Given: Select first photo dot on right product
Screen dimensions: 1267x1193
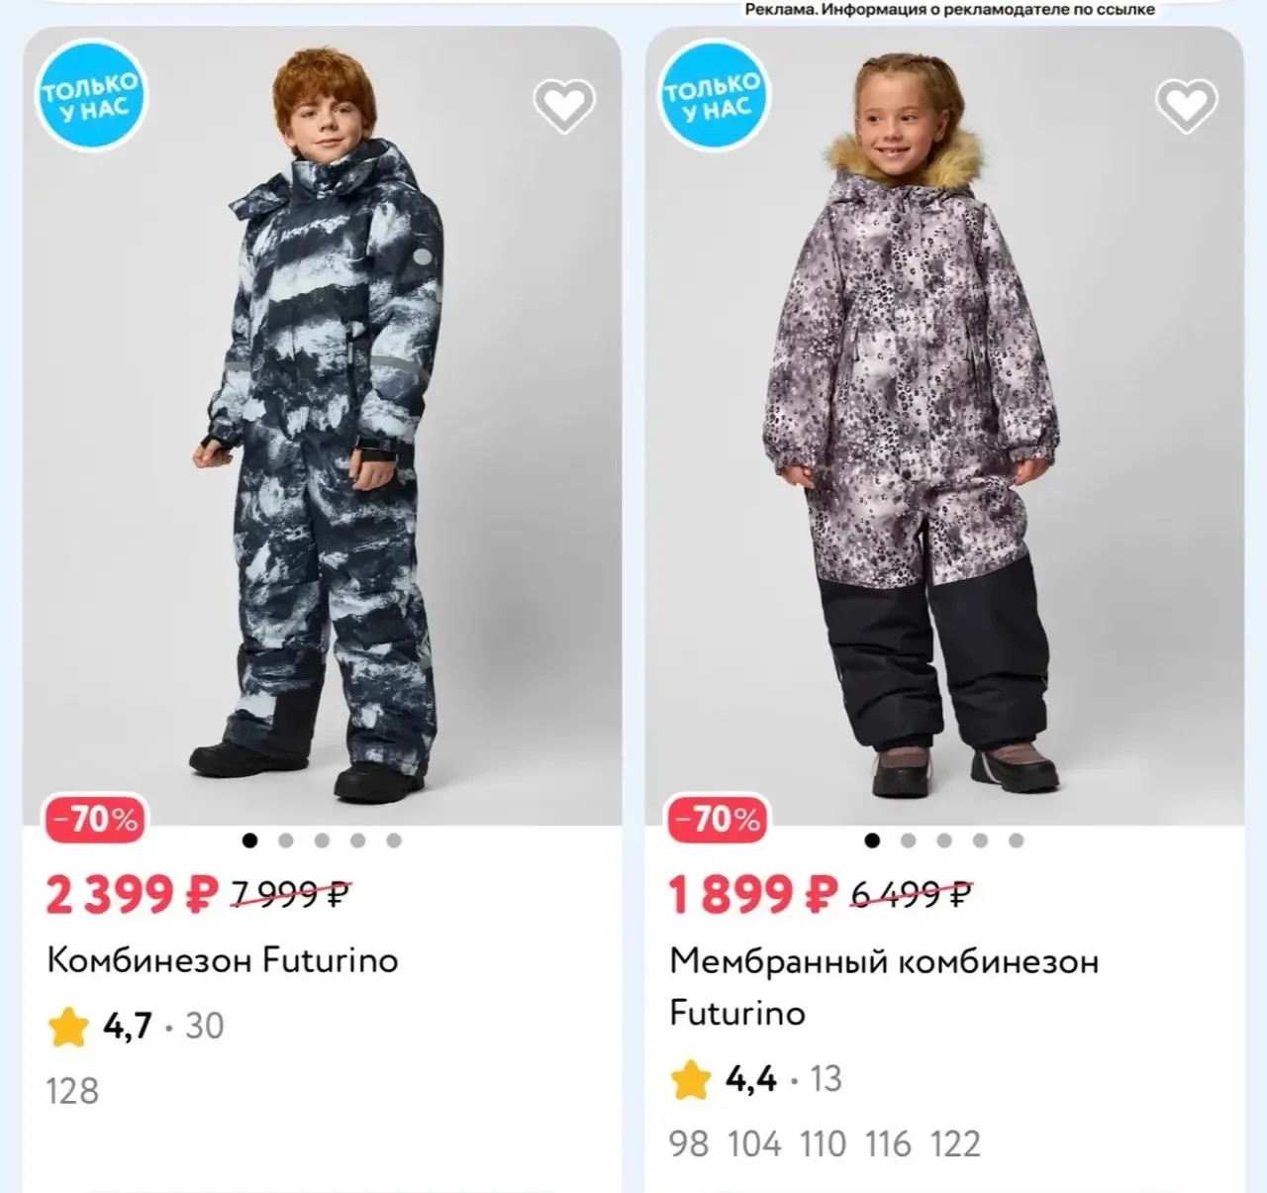Looking at the screenshot, I should [872, 841].
